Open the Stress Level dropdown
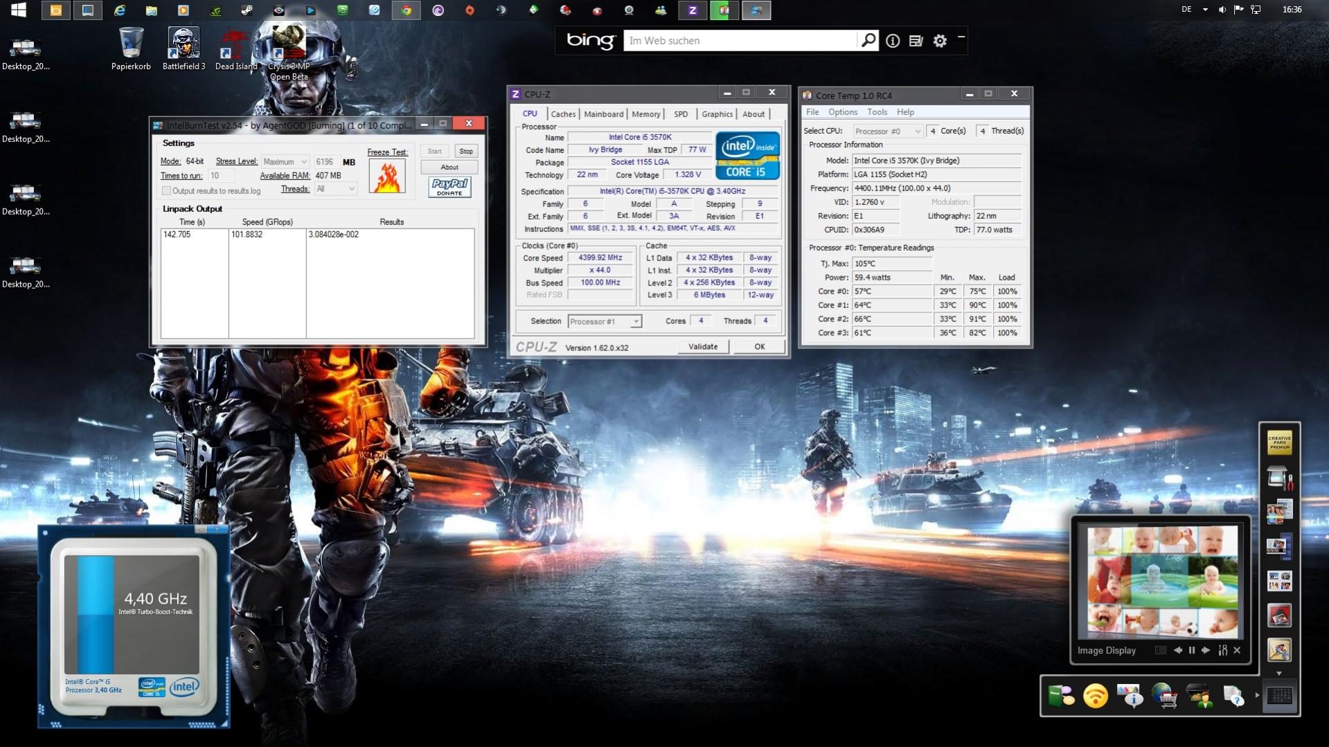The width and height of the screenshot is (1329, 747). 285,161
